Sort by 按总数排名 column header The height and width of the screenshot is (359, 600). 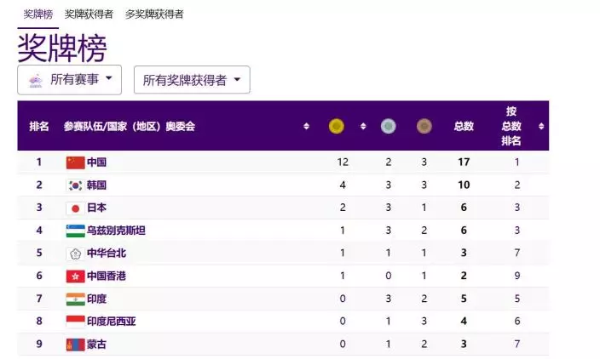[x=511, y=126]
